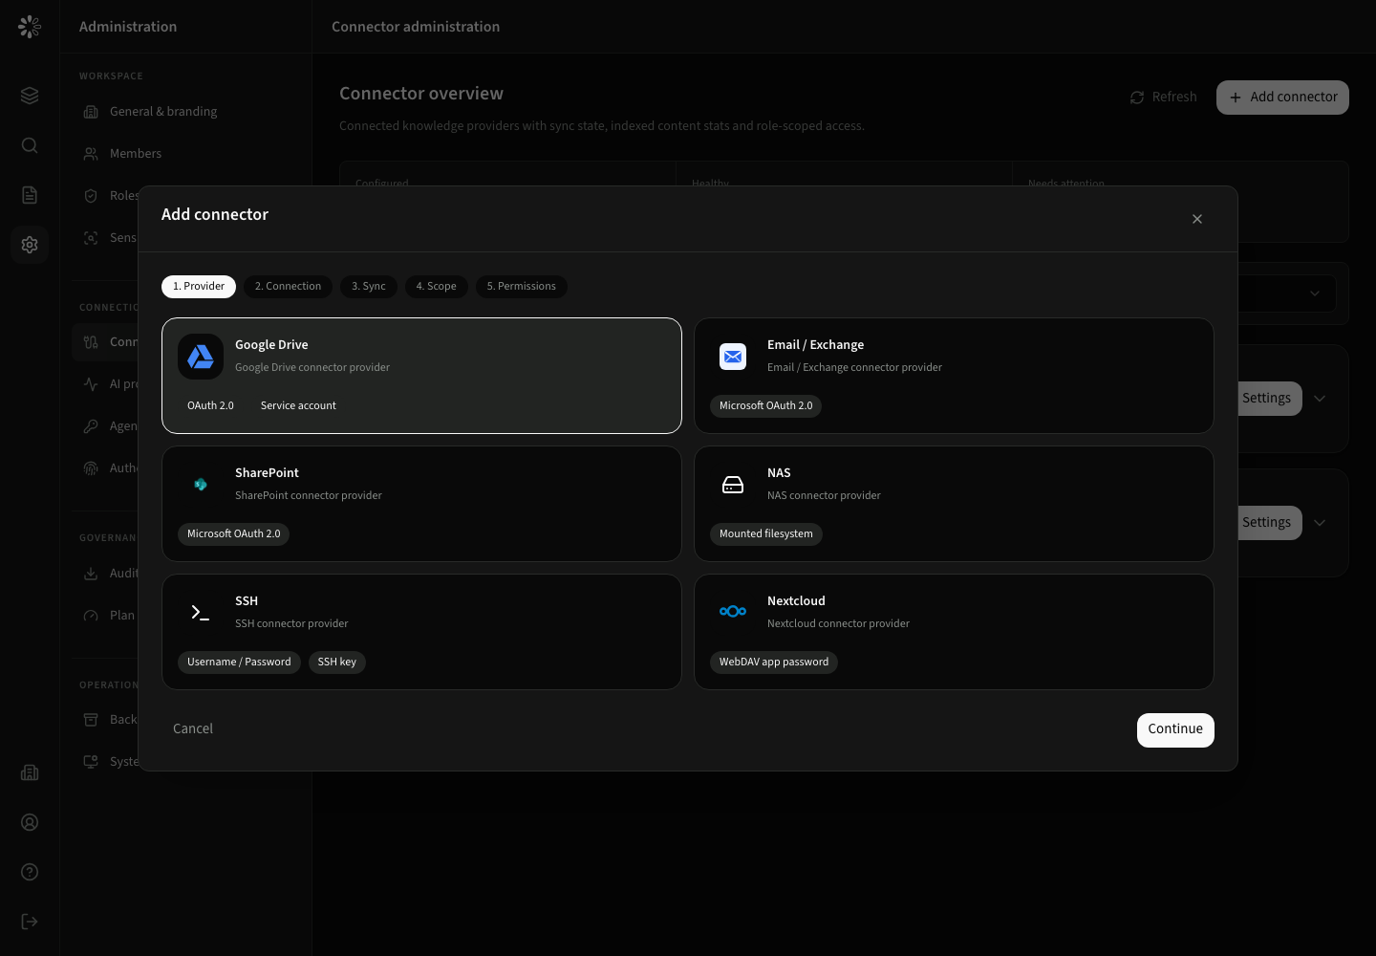Click the Email / Exchange envelope icon
The height and width of the screenshot is (956, 1376).
coord(733,357)
